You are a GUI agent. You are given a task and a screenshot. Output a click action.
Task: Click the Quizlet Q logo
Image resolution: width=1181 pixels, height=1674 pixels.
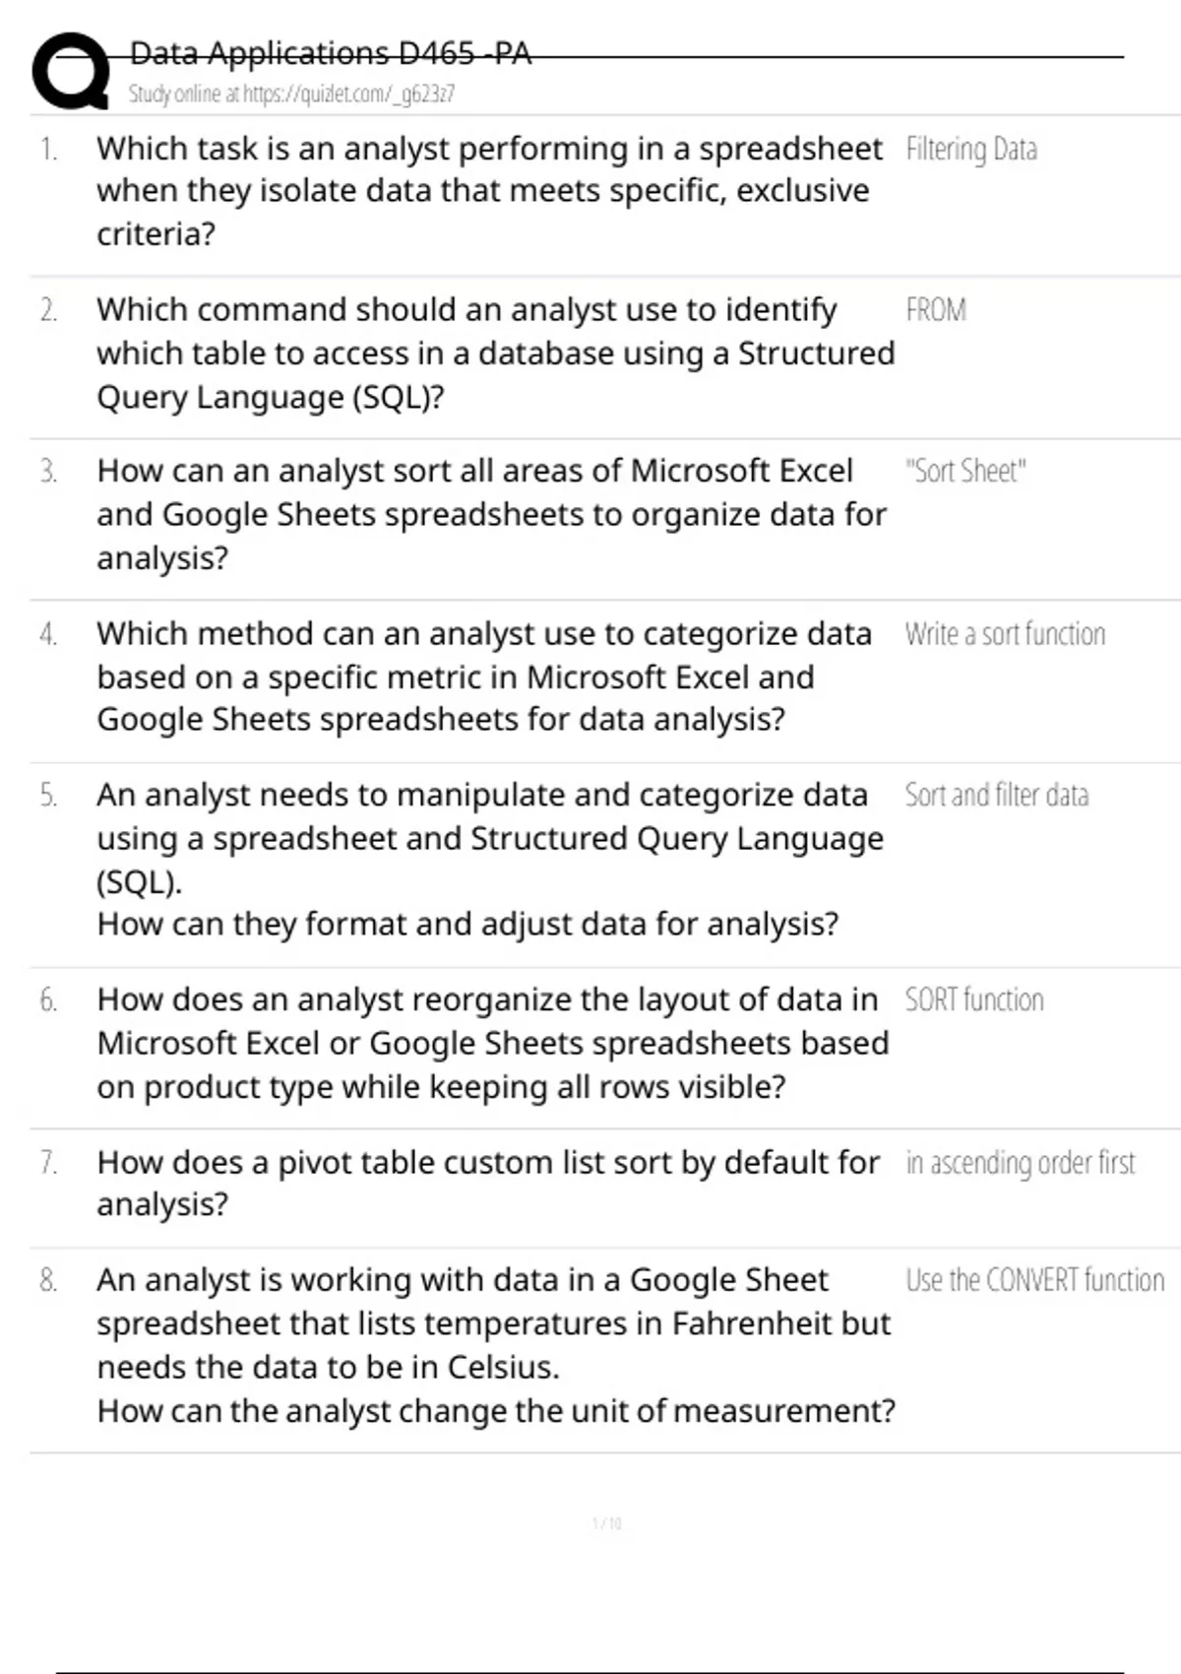point(71,71)
